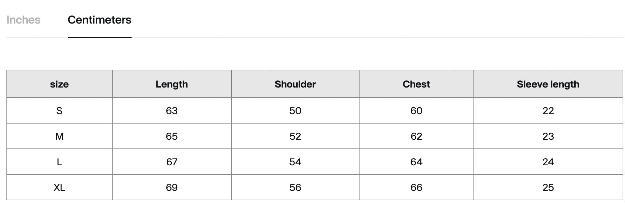Click the Shoulder column header
The height and width of the screenshot is (204, 625).
click(295, 84)
